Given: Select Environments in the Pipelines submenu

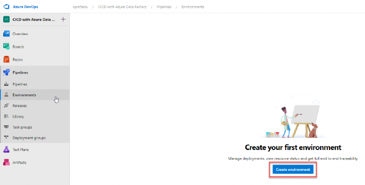Looking at the screenshot, I should click(x=24, y=95).
